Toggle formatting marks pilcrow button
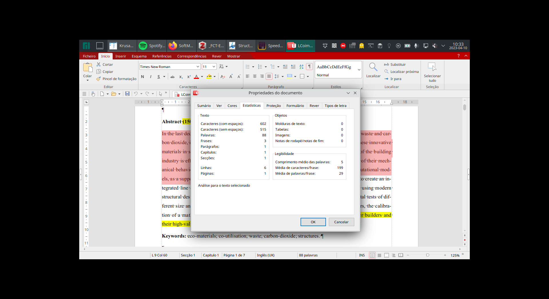549x299 pixels. [x=309, y=67]
